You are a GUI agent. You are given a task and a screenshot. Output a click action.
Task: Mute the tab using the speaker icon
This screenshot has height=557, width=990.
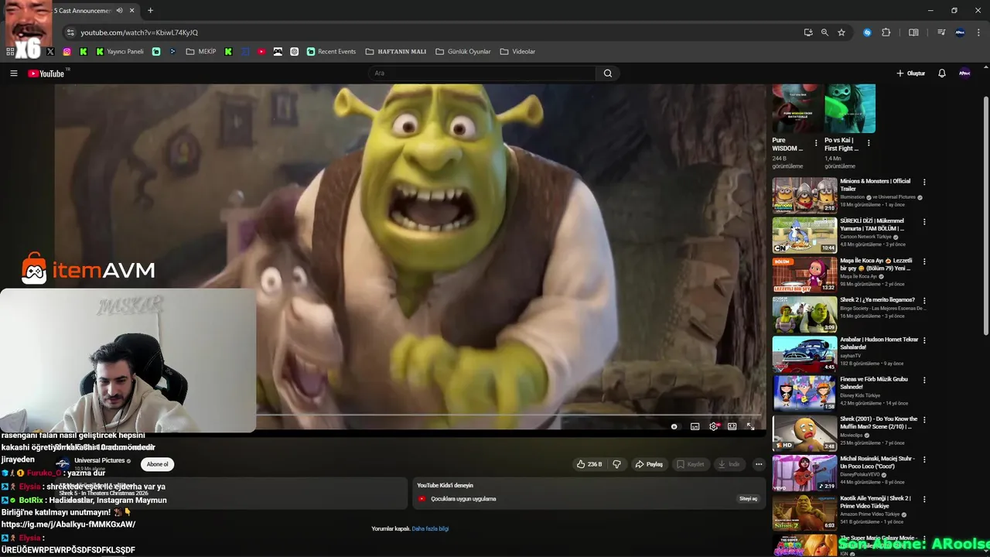click(x=119, y=11)
